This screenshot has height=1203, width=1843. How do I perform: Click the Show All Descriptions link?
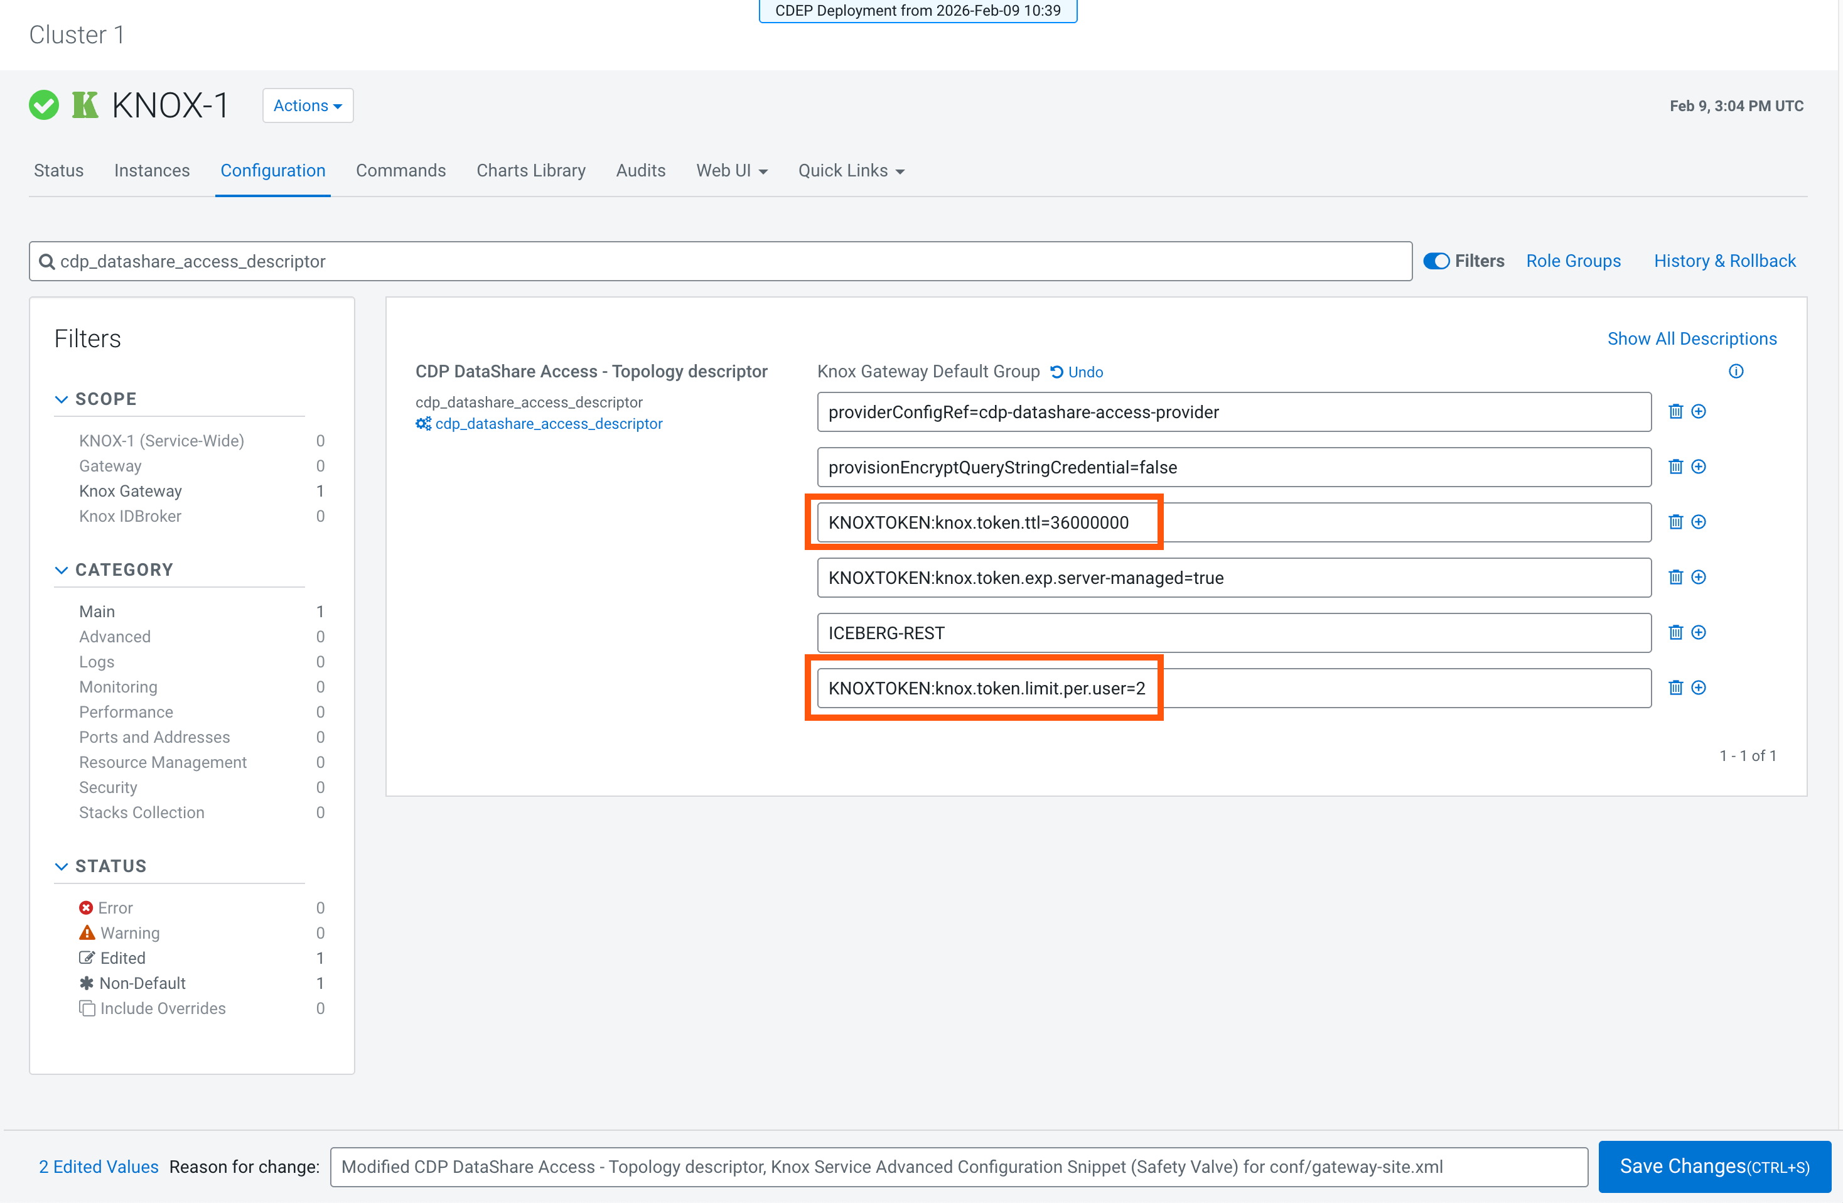(1691, 338)
